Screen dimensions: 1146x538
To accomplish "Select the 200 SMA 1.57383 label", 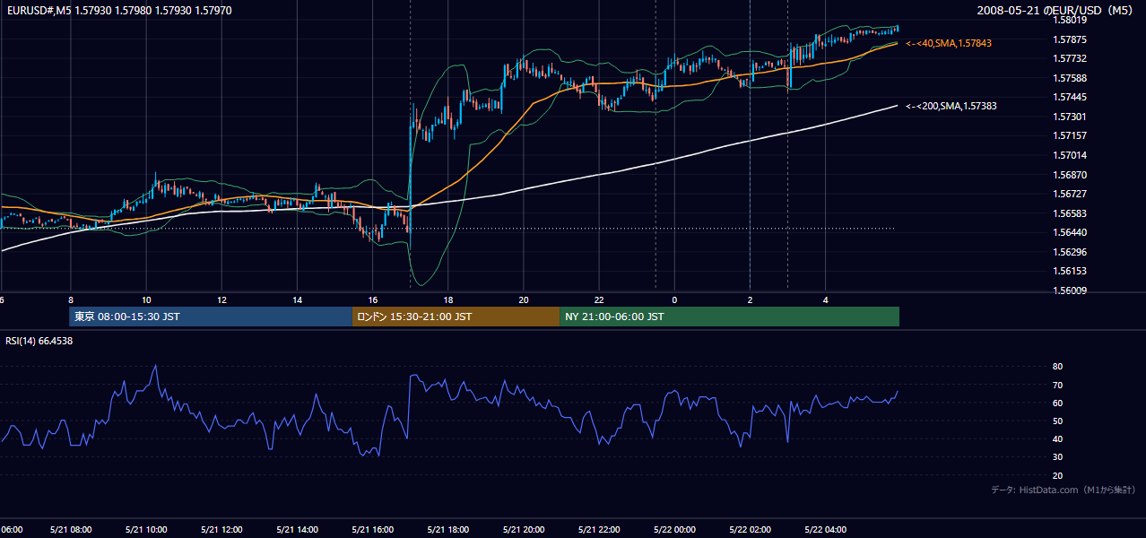I will pos(951,106).
